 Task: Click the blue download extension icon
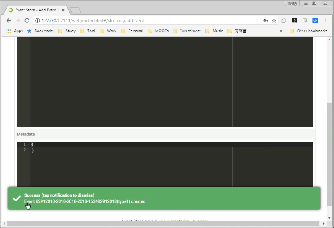click(x=315, y=20)
